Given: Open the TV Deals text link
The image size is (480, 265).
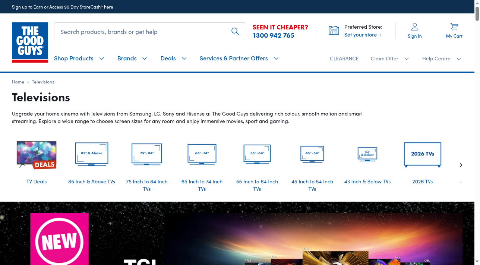Looking at the screenshot, I should tap(37, 182).
